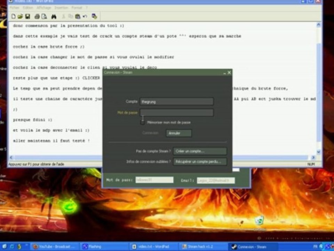Click the WordPad horizontal scrollbar thumb
Viewport: 334px width, 251px height.
[x=161, y=158]
